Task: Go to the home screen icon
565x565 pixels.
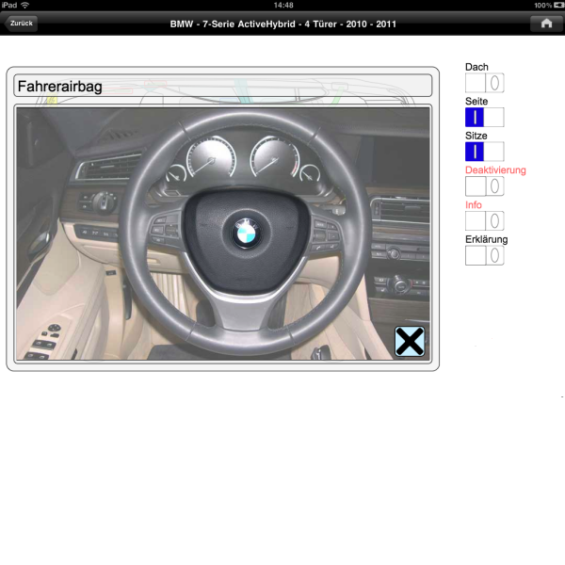Action: 545,23
